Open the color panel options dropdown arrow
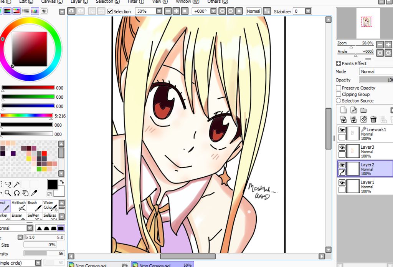 coord(62,12)
